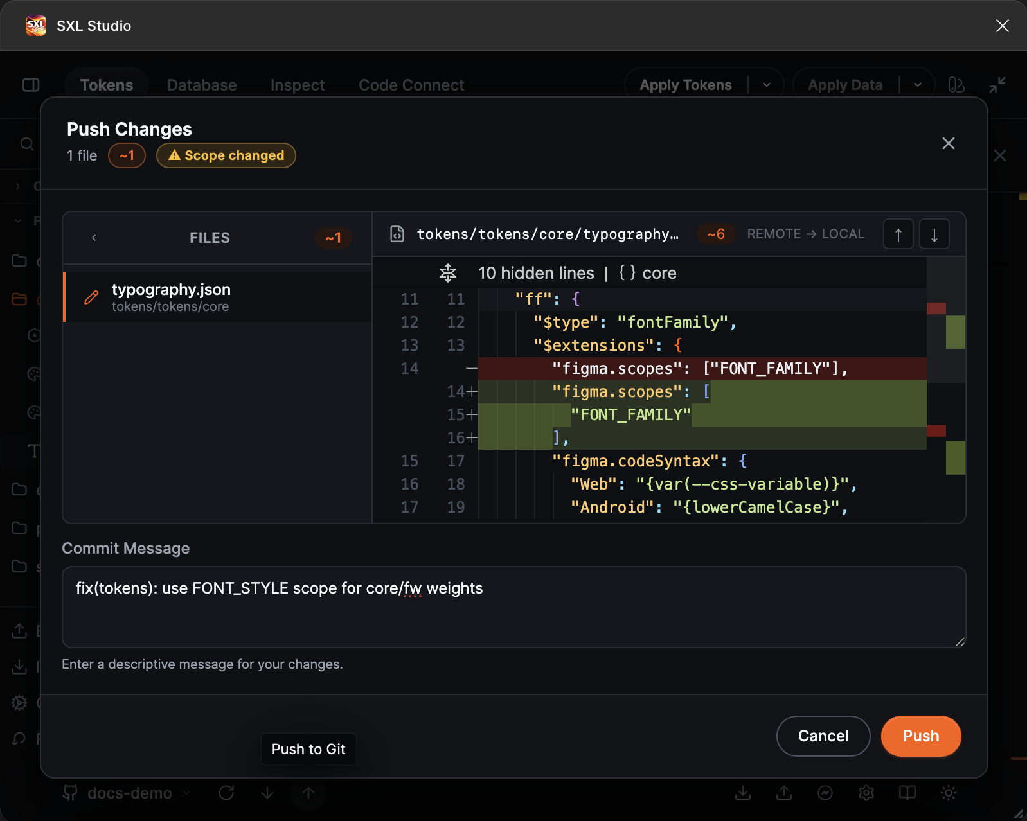Jump to previous change with up arrow

point(898,234)
